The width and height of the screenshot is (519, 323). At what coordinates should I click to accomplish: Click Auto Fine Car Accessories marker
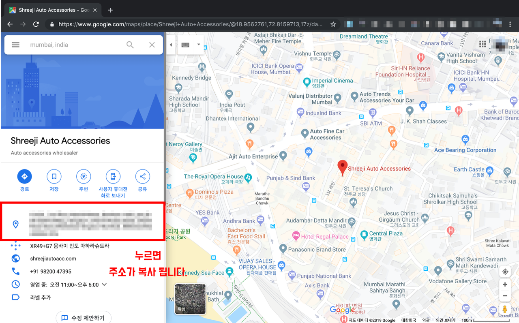[x=305, y=133]
